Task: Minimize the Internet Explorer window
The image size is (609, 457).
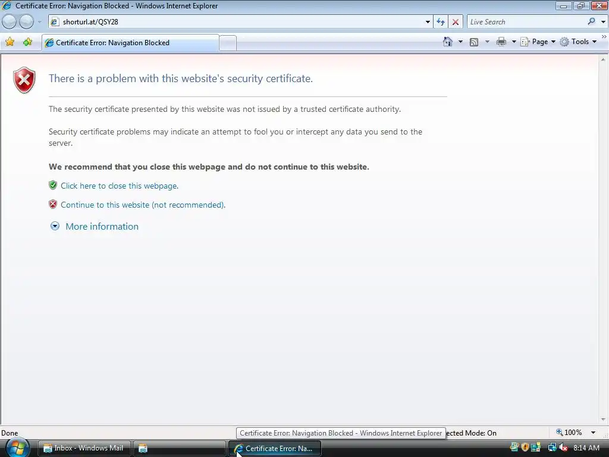Action: click(564, 6)
